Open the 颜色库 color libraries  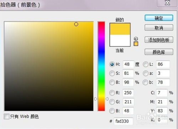[159, 52]
